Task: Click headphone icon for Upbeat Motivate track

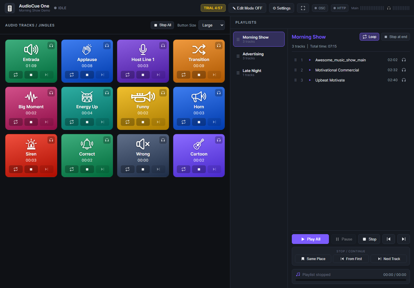Action: coord(404,80)
